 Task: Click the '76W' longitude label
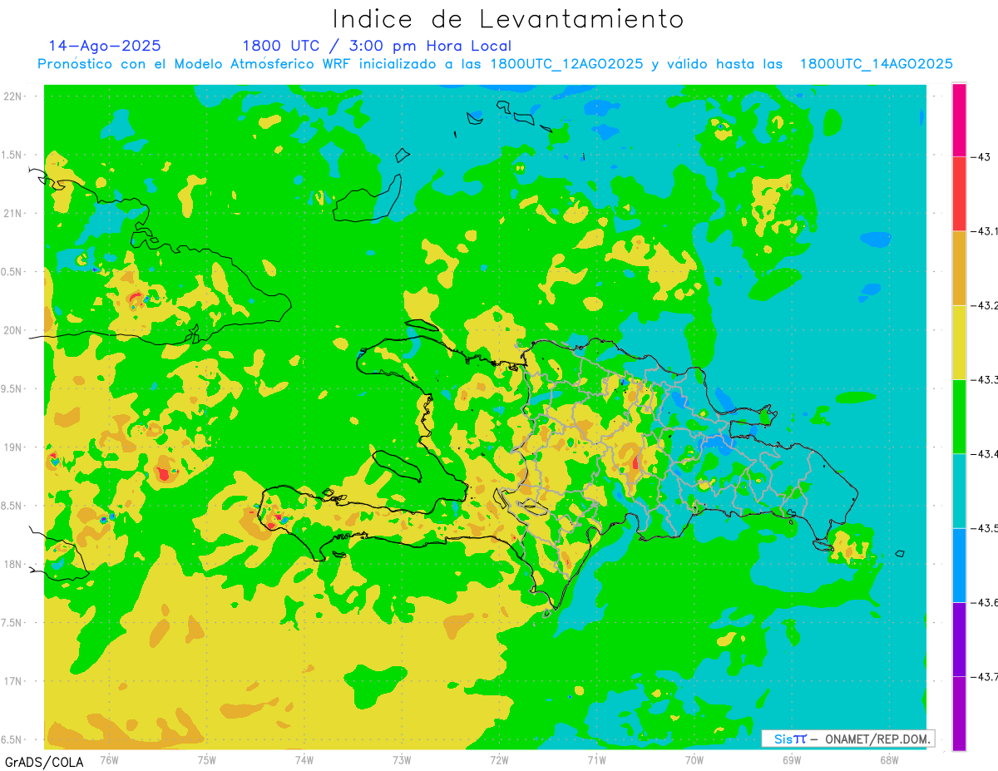[109, 759]
